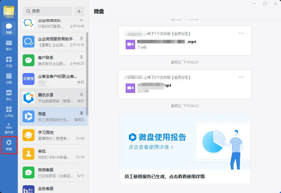Image resolution: width=281 pixels, height=193 pixels.
Task: Select the 微盘 conversation in list
Action: pyautogui.click(x=53, y=116)
